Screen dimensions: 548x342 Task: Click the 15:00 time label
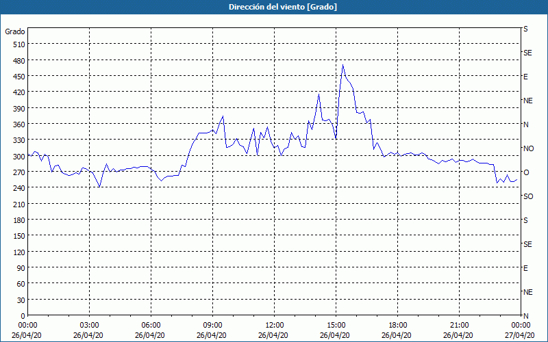coord(336,326)
